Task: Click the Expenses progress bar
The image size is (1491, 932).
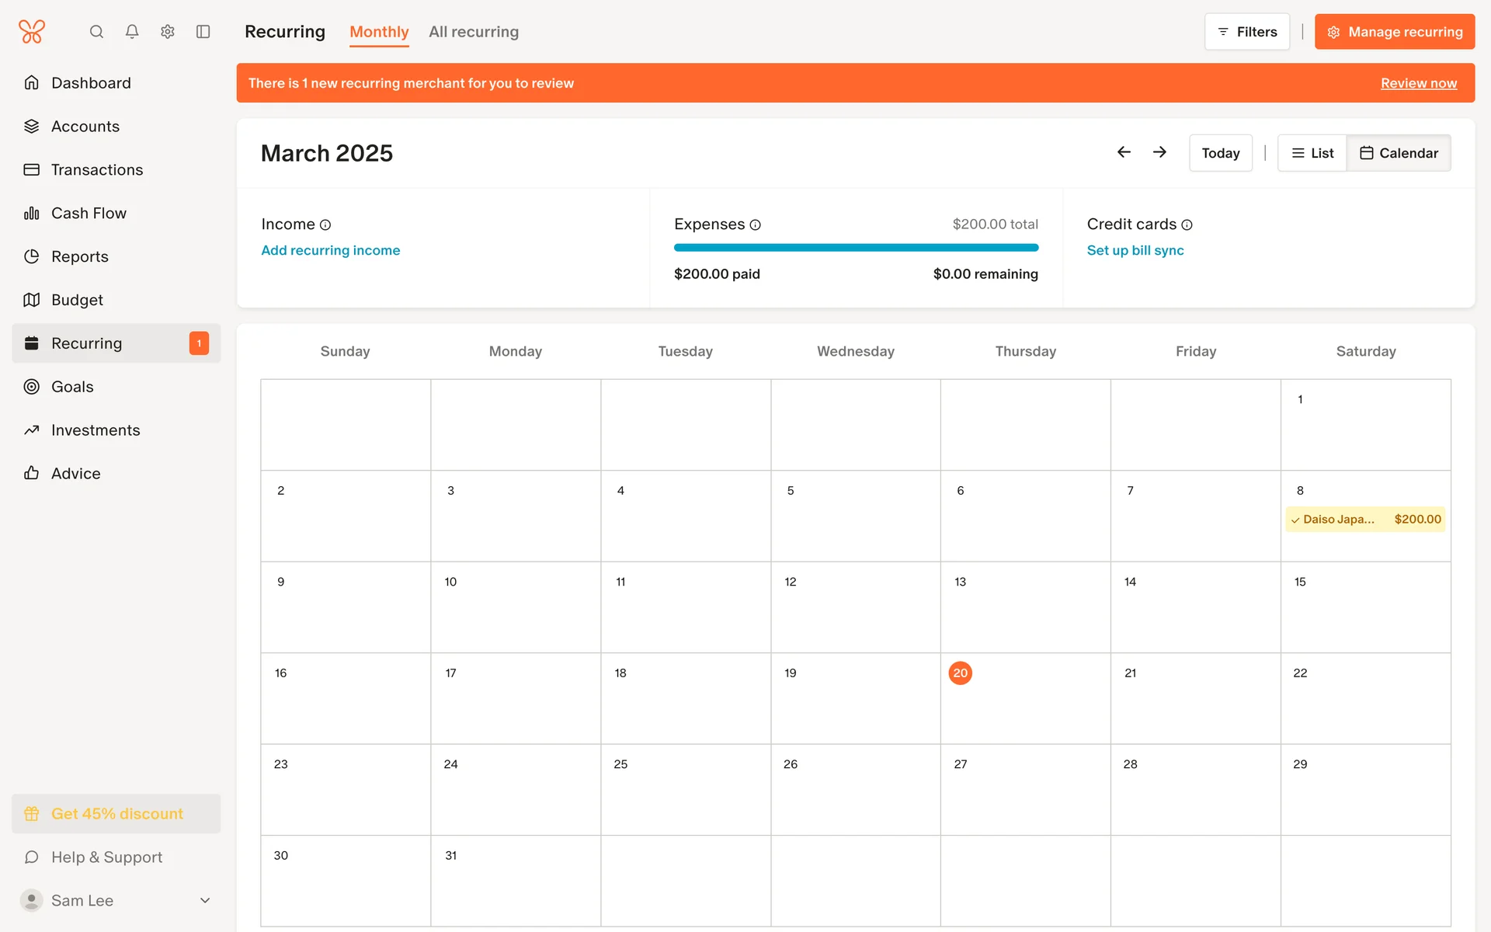Action: click(856, 248)
